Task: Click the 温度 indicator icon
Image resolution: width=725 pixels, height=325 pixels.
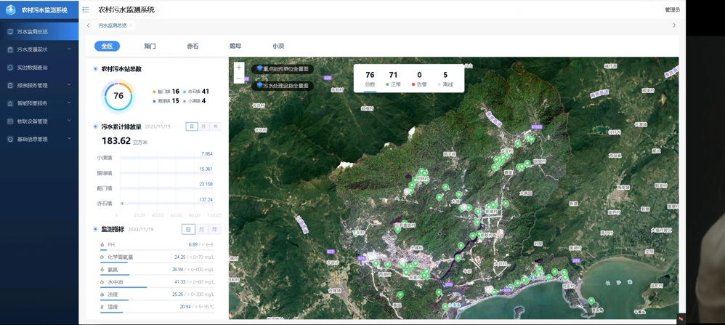Action: click(x=102, y=307)
